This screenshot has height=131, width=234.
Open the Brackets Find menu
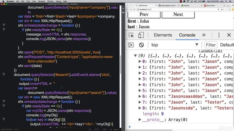pyautogui.click(x=28, y=1)
